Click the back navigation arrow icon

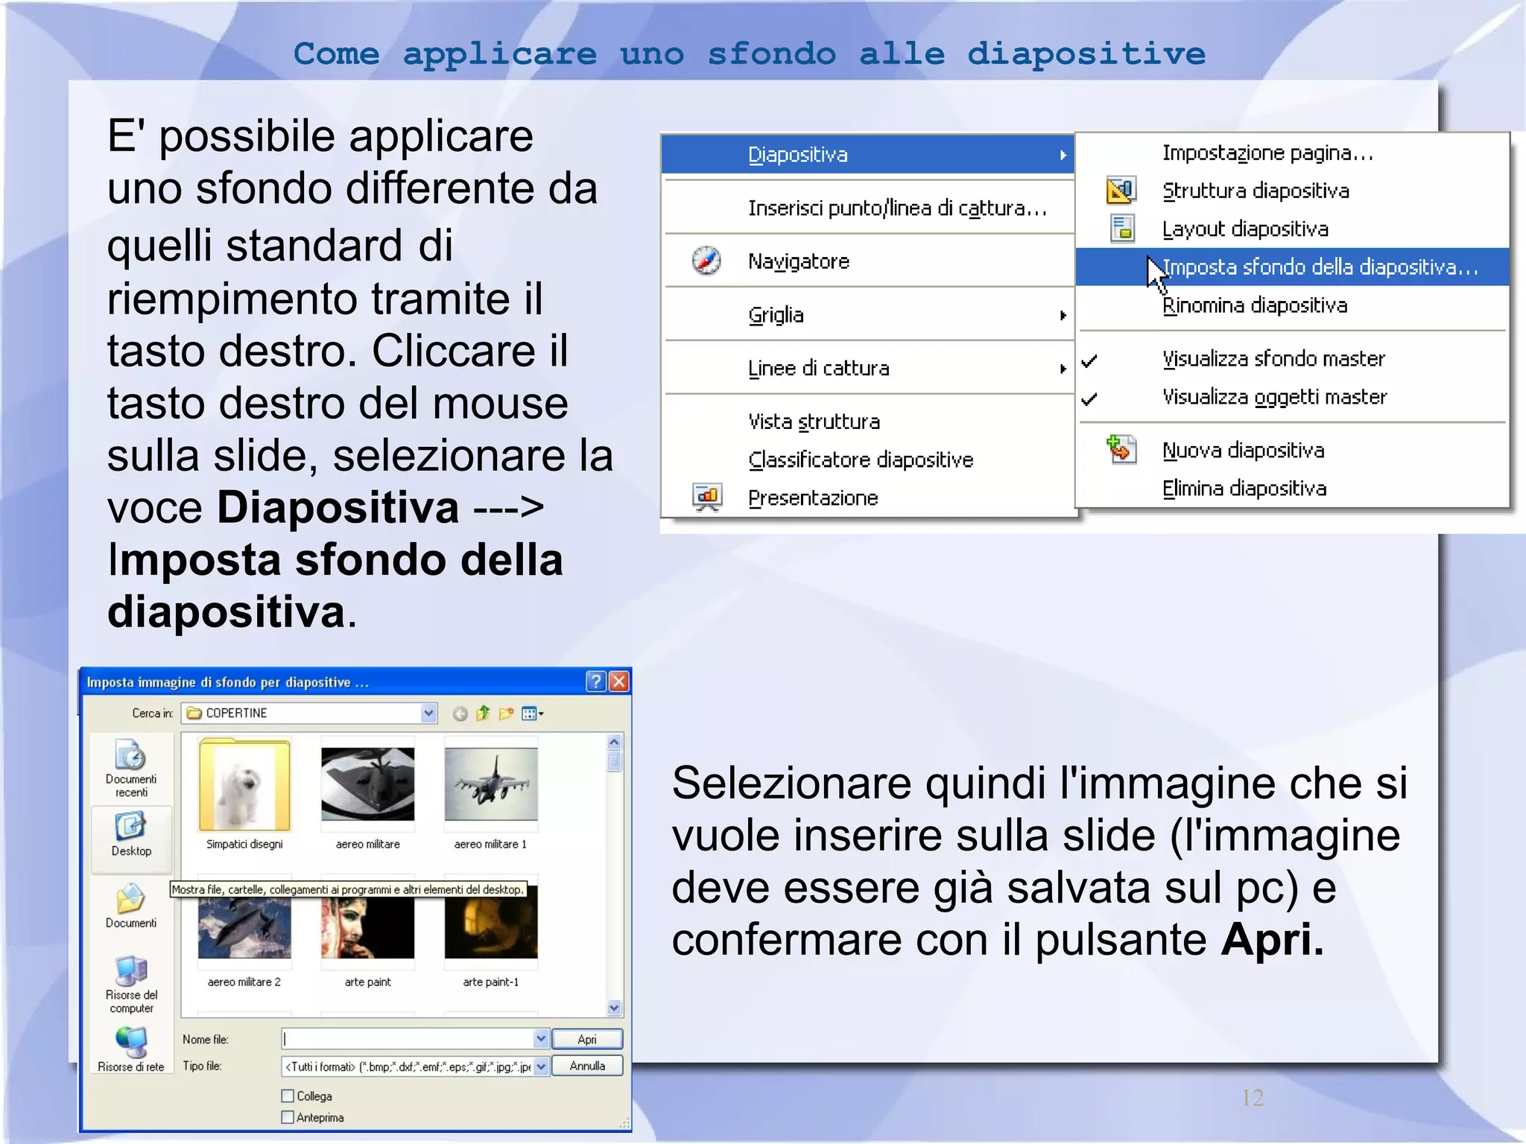[460, 714]
